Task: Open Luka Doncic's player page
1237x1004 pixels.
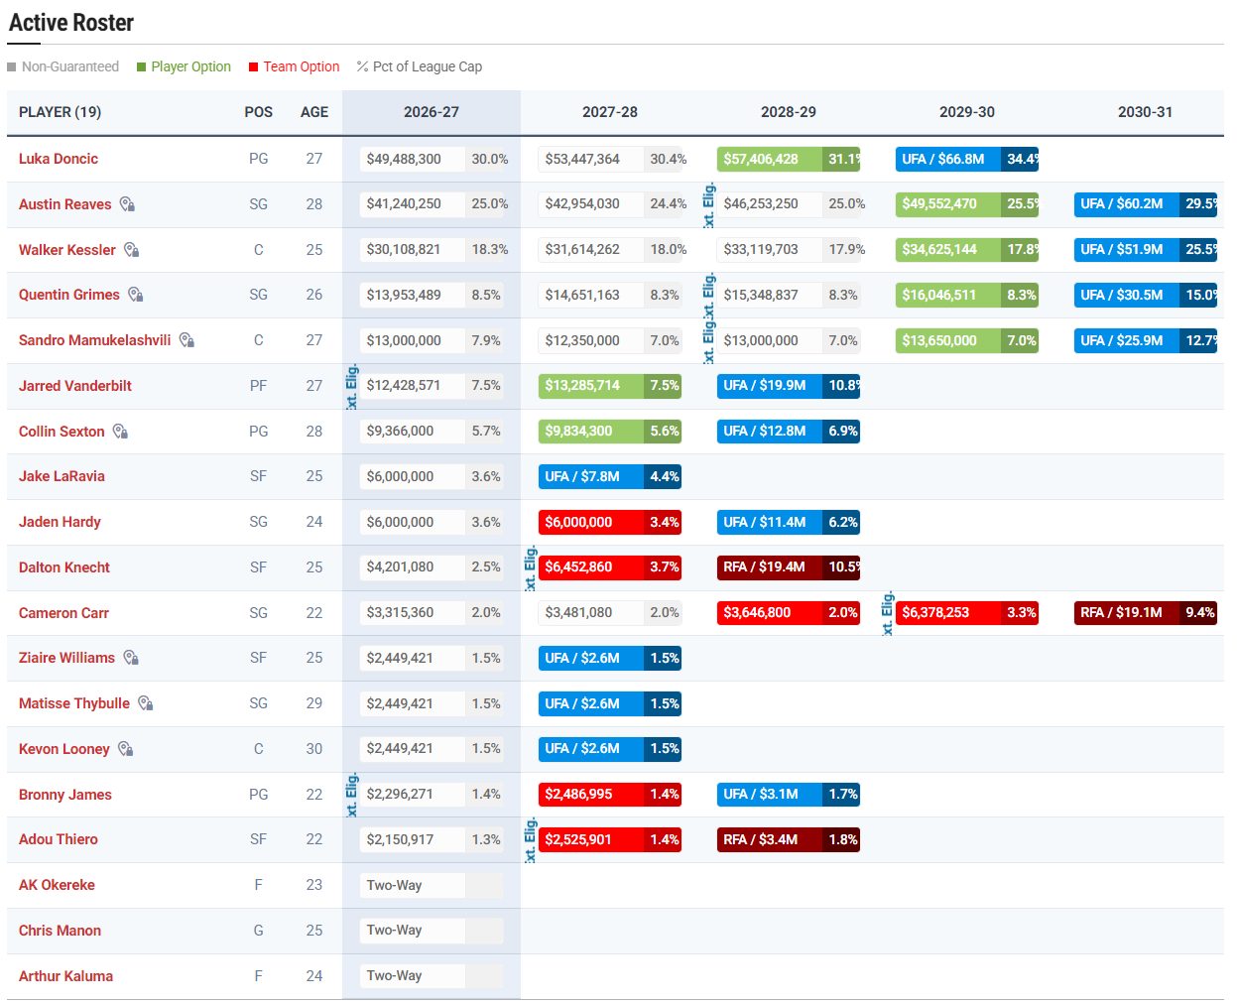Action: [x=59, y=159]
